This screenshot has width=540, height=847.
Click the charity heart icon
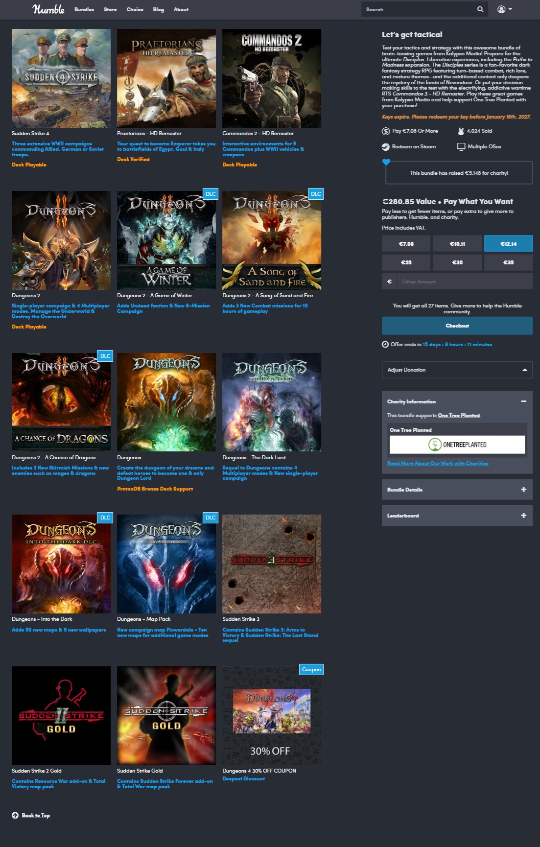click(386, 162)
